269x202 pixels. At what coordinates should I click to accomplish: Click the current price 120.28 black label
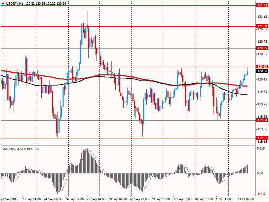(x=262, y=71)
